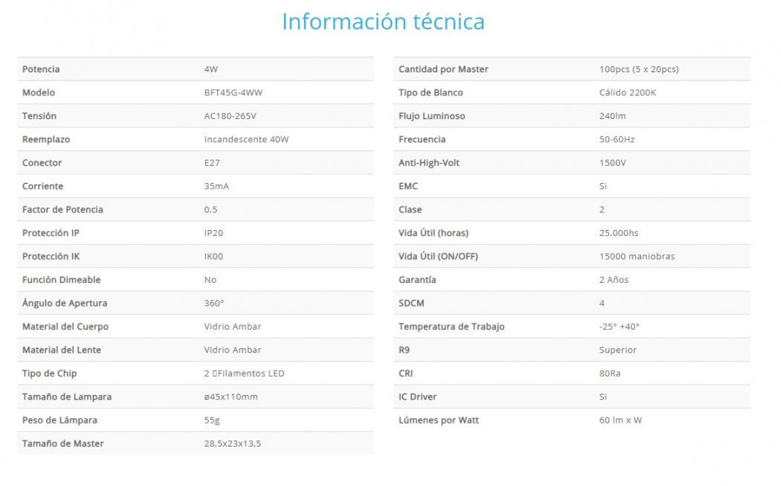Select the Tensión value AC180-265V
This screenshot has height=486, width=781.
[230, 116]
